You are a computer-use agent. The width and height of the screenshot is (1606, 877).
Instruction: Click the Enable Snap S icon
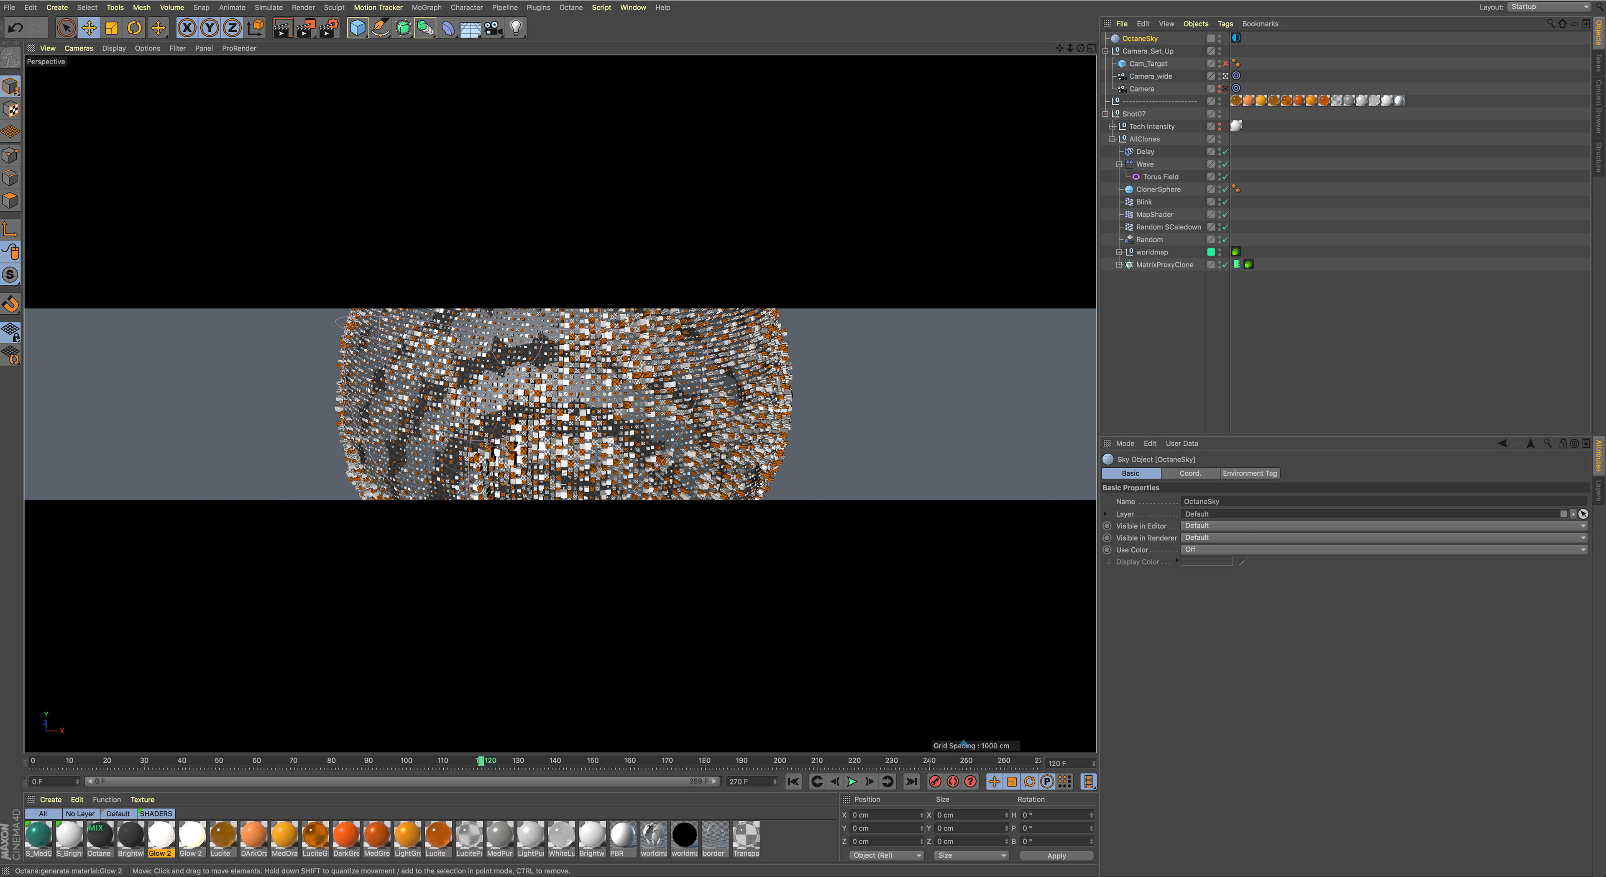(x=10, y=274)
